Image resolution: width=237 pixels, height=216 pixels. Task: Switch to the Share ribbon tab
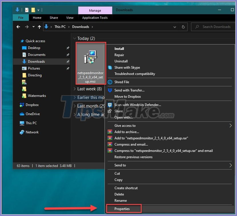point(54,18)
